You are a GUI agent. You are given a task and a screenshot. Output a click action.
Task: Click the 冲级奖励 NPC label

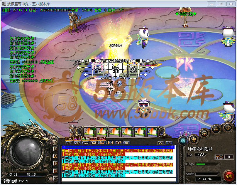pos(186,14)
